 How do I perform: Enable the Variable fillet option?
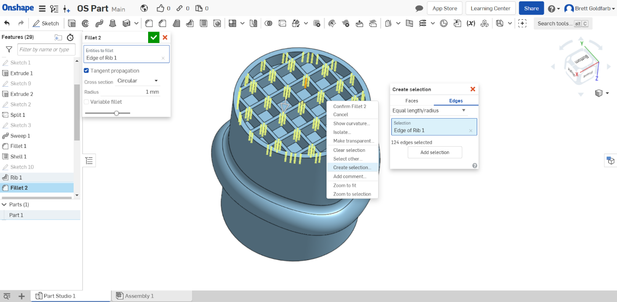tap(86, 102)
